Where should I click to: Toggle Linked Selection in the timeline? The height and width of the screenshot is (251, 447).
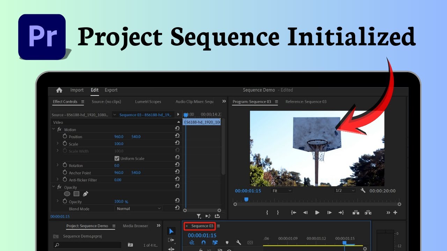[x=215, y=243]
